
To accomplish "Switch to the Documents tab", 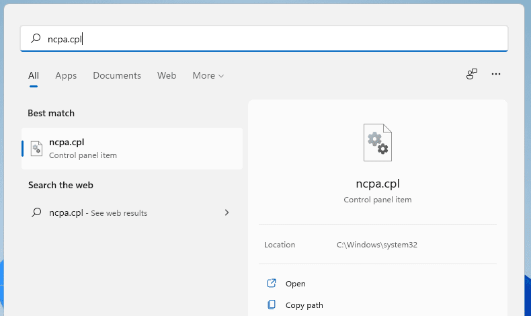I will [x=117, y=75].
